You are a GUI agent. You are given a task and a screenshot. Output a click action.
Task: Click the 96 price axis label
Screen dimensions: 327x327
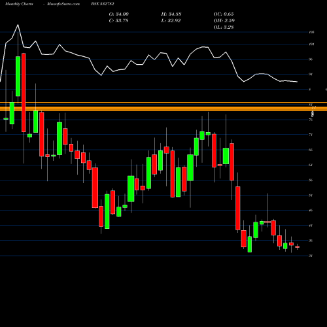click(x=311, y=60)
